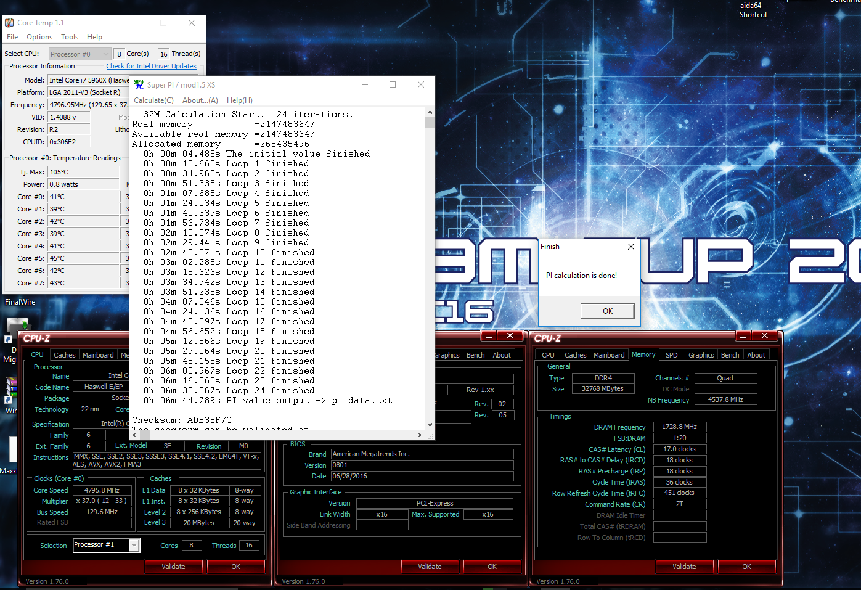Screen dimensions: 861x590
Task: Open Options menu in Core Temp
Action: click(x=39, y=37)
